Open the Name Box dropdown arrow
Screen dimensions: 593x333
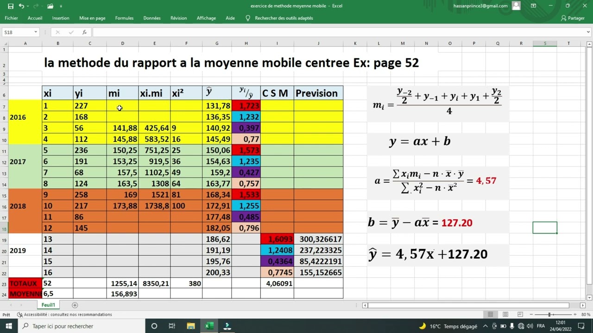[x=36, y=32]
